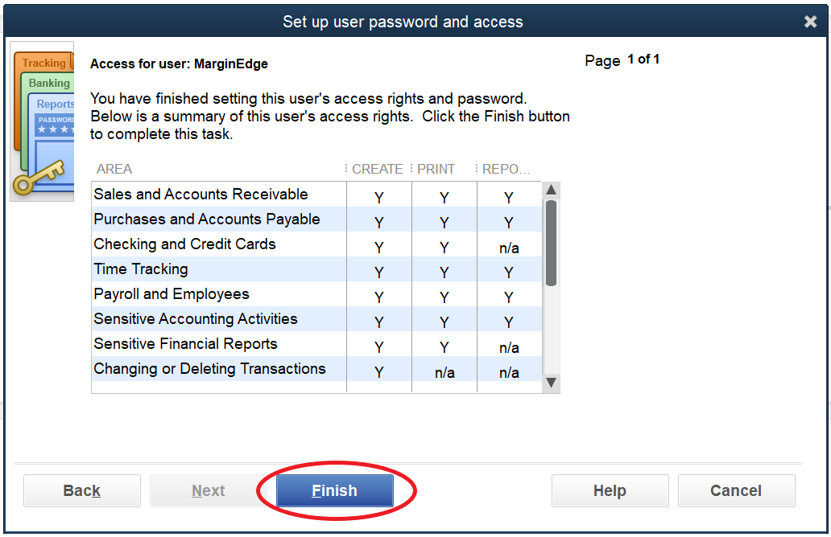Select the Changing or Deleting Transactions row
The height and width of the screenshot is (537, 831).
pos(209,369)
